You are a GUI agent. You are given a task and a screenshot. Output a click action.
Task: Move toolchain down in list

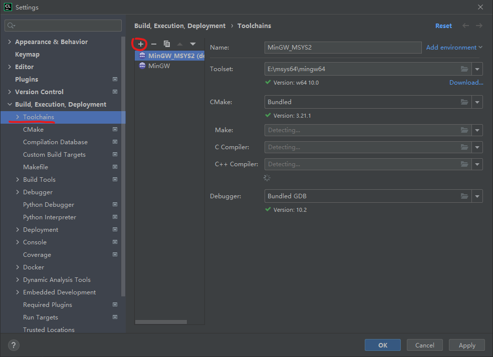click(193, 44)
